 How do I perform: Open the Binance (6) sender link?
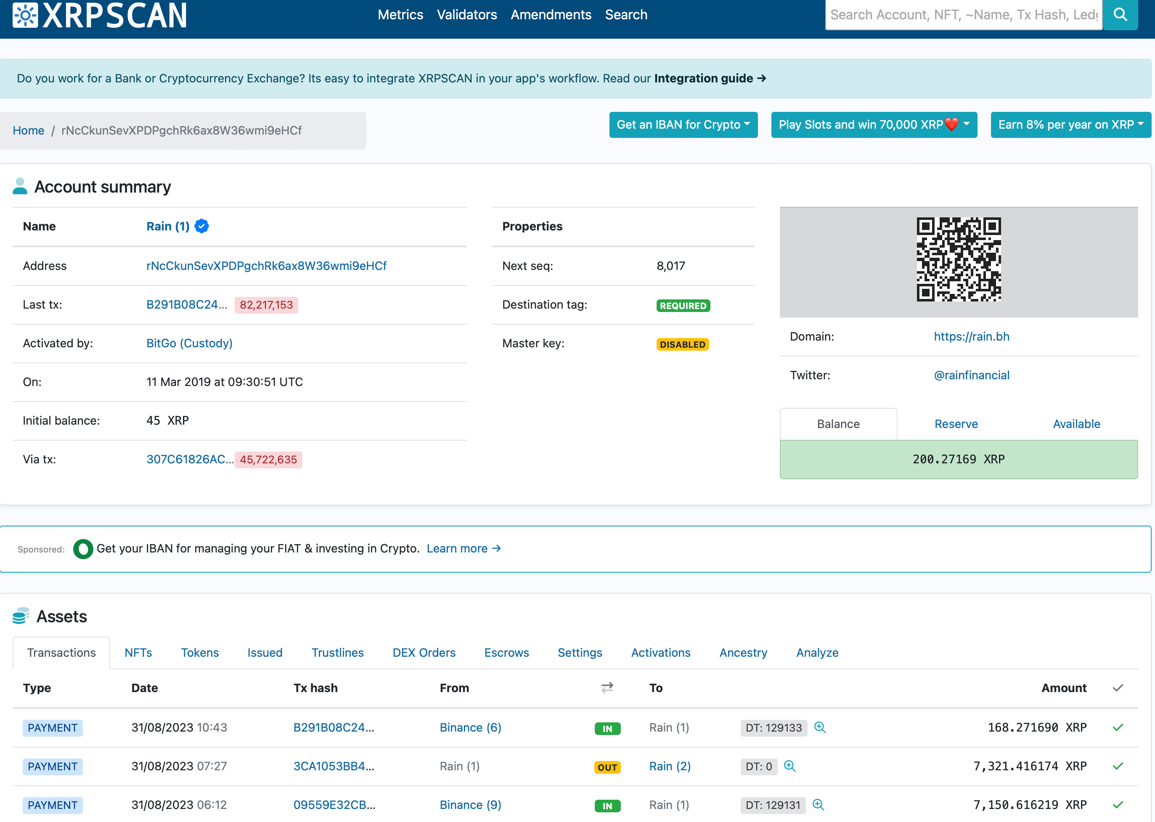pyautogui.click(x=470, y=727)
